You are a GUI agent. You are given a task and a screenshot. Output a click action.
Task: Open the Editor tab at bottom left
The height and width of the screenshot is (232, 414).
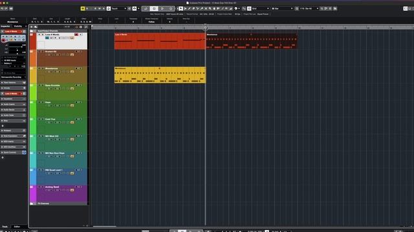pos(17,226)
